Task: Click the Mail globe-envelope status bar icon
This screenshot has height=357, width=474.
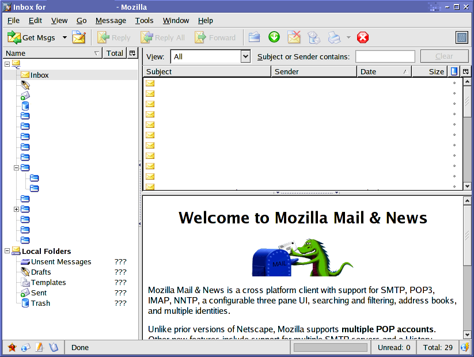Action: point(26,347)
